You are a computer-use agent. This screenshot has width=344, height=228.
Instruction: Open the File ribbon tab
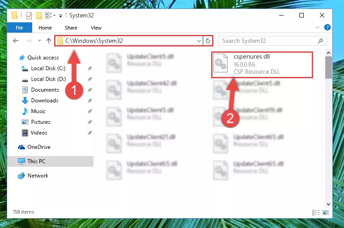[20, 28]
